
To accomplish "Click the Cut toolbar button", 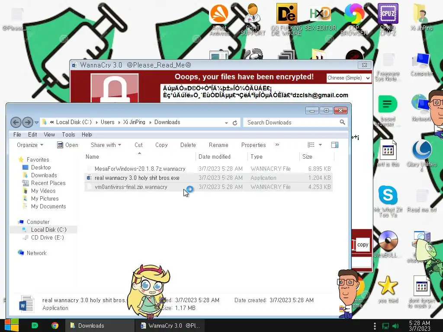I will tap(138, 145).
